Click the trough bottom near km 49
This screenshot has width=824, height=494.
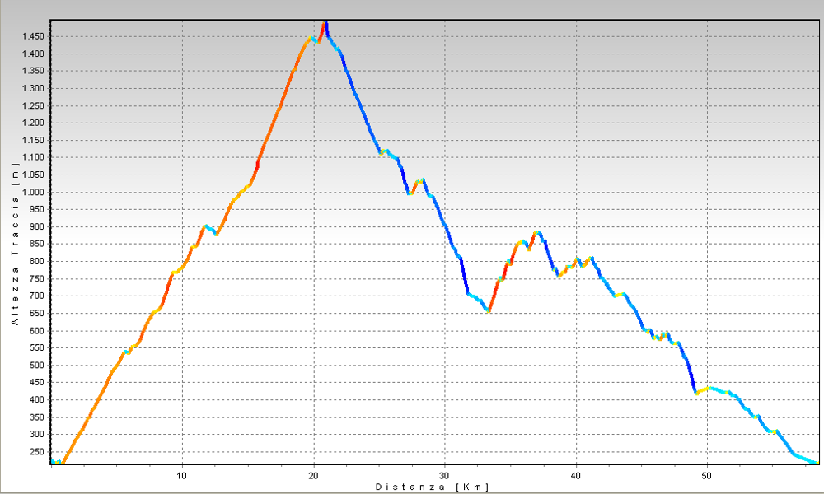pyautogui.click(x=696, y=393)
